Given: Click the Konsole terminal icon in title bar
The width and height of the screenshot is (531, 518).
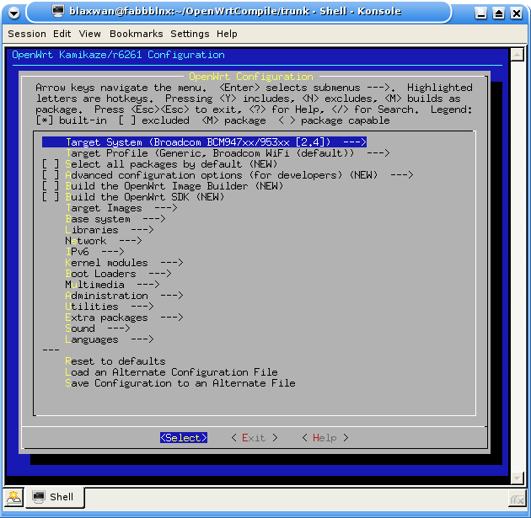Looking at the screenshot, I should (x=57, y=12).
